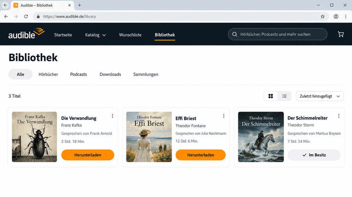Close the Audible – Bibliothek tab
The image size is (352, 197).
click(x=70, y=5)
